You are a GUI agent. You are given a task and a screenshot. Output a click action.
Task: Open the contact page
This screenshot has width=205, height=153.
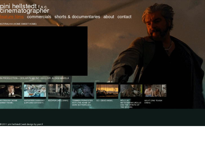click(124, 17)
